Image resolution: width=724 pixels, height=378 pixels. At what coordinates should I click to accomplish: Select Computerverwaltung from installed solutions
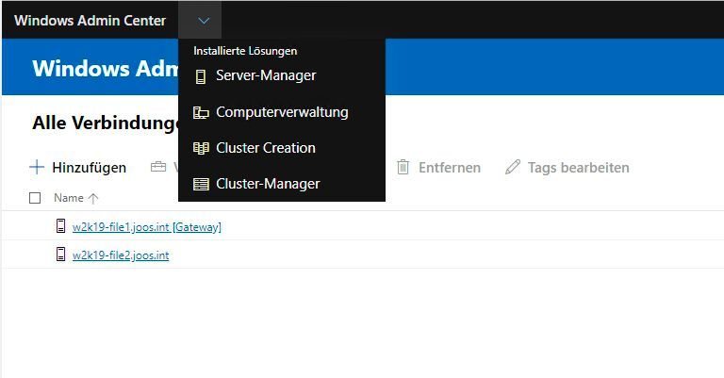pyautogui.click(x=282, y=111)
